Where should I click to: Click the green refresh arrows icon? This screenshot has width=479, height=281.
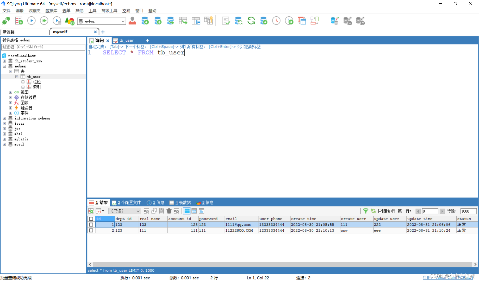pos(251,21)
